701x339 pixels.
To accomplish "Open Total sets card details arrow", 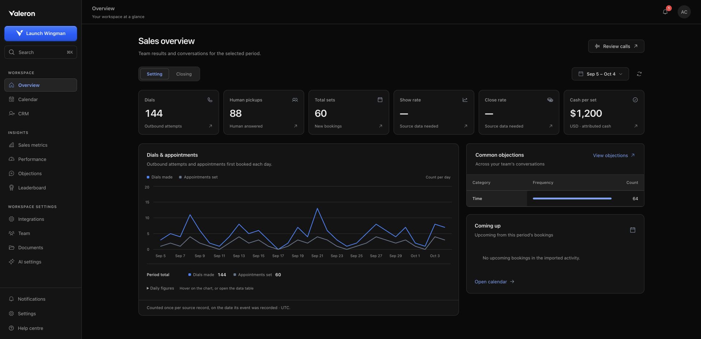I will click(x=380, y=126).
